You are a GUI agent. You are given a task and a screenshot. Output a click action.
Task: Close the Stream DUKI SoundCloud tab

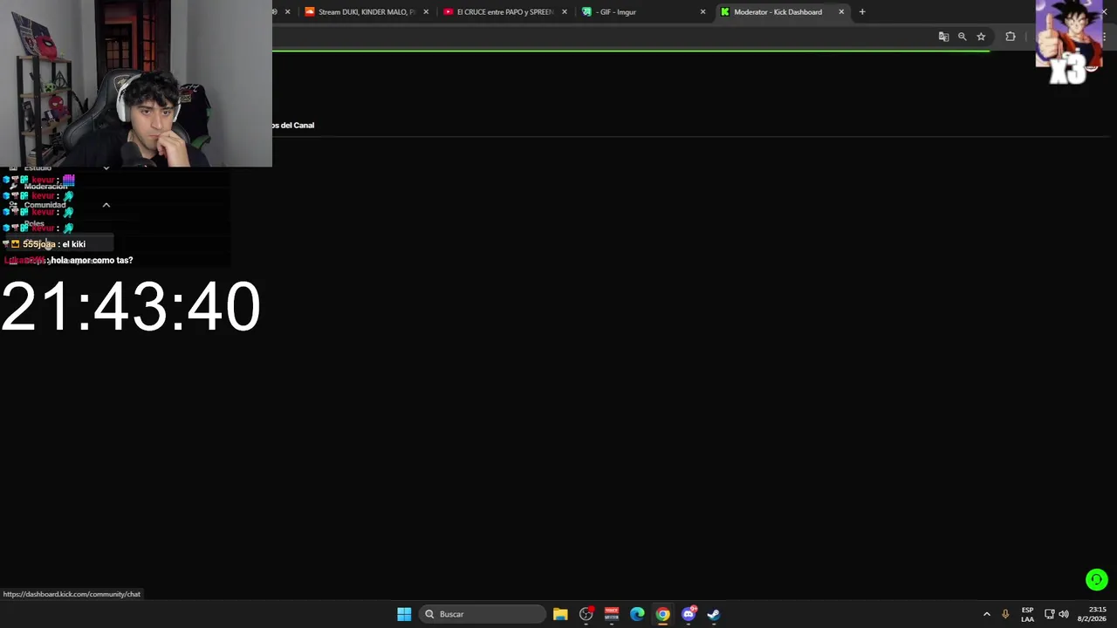(x=426, y=12)
